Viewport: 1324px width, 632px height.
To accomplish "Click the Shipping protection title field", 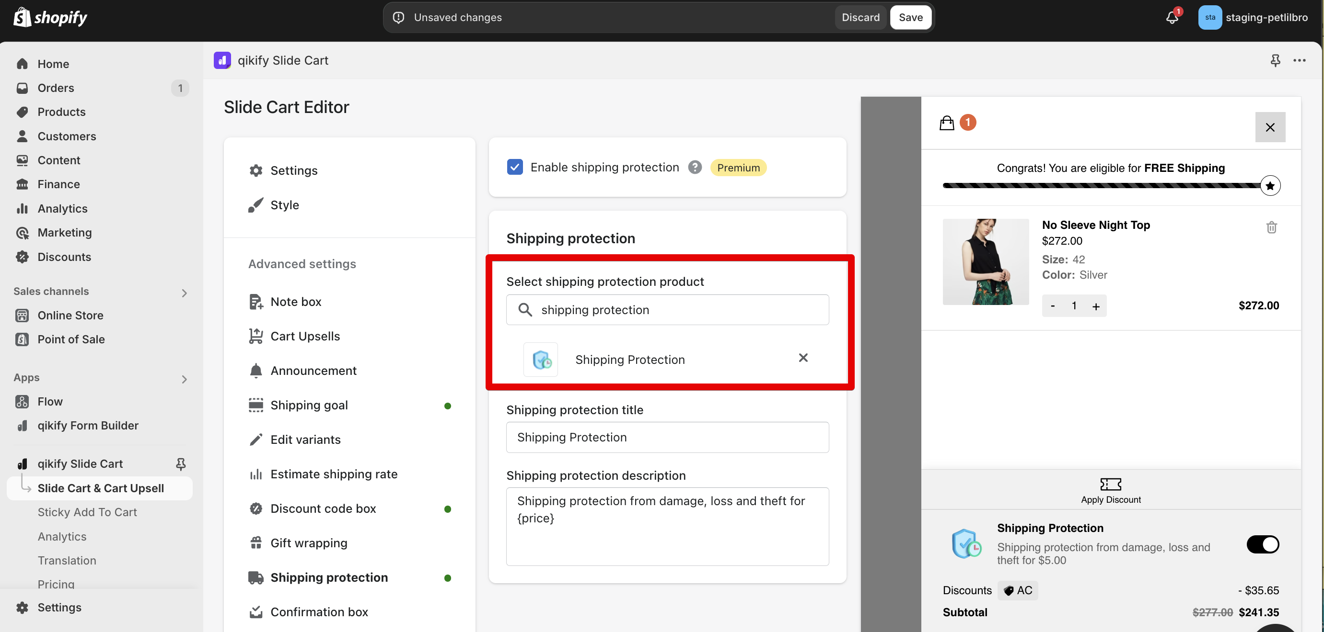I will click(x=667, y=438).
